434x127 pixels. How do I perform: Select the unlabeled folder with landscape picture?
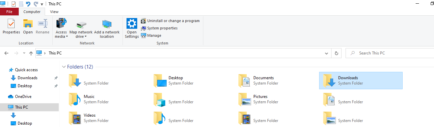361,118
